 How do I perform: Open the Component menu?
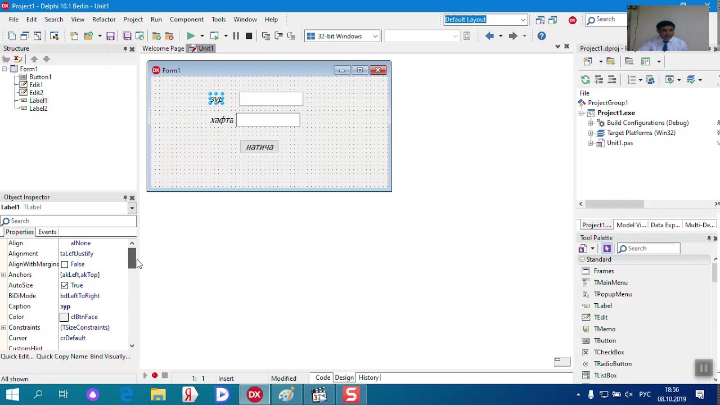186,19
